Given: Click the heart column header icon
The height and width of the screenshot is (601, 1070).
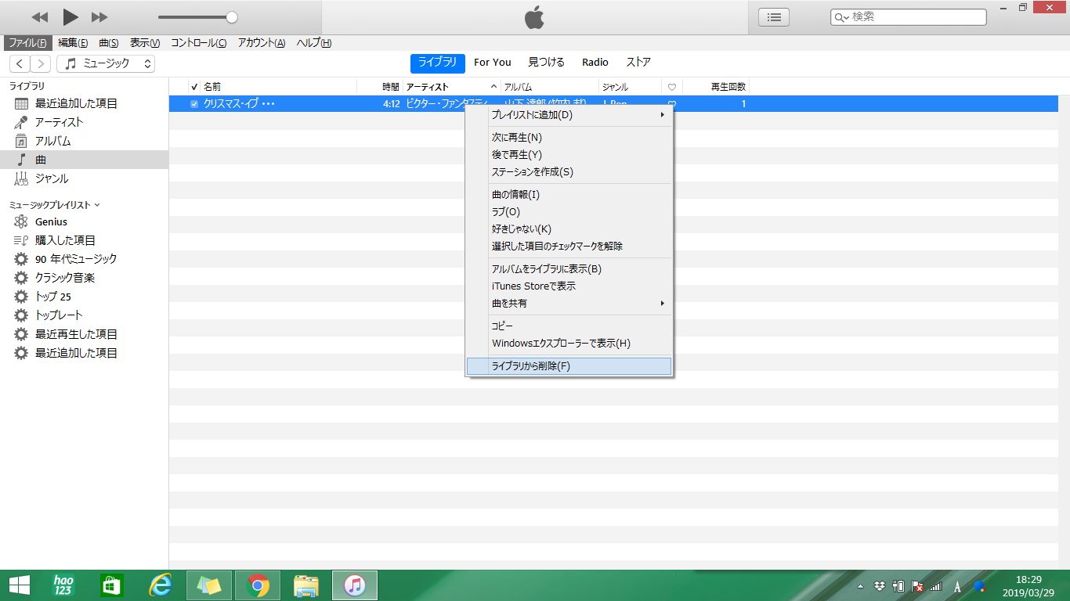Looking at the screenshot, I should click(x=672, y=87).
